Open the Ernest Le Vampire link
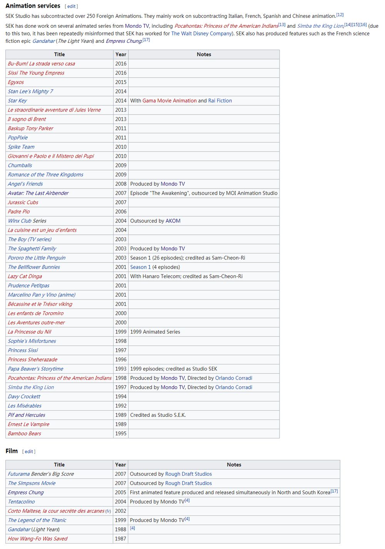Screen dimensions: 385x549 pos(29,424)
